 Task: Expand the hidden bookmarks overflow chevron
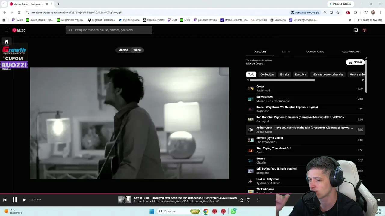(350, 20)
